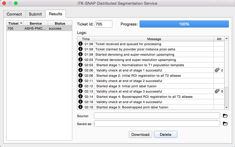Click the Download button
The width and height of the screenshot is (235, 147).
140,134
